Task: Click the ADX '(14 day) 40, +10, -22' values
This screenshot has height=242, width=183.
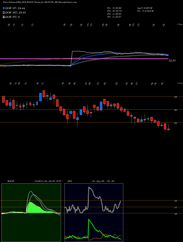Action: (x=103, y=181)
